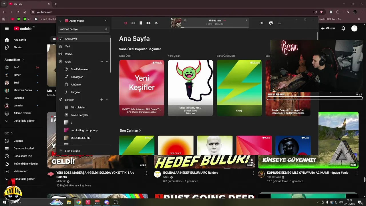Reload the page in Chrome
The image size is (366, 206).
click(x=18, y=12)
